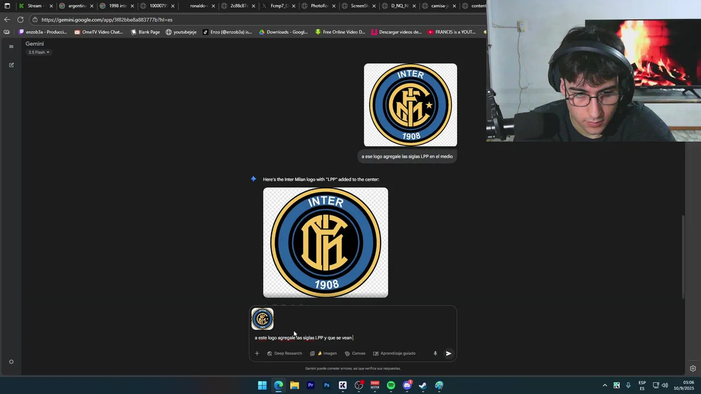Open the youtubejeje bookmark
The height and width of the screenshot is (394, 701).
(181, 32)
